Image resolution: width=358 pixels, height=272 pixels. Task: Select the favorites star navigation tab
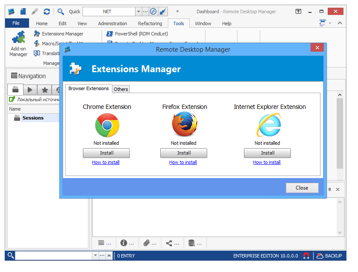(45, 90)
